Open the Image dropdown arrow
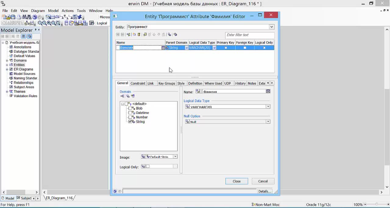 (x=175, y=157)
